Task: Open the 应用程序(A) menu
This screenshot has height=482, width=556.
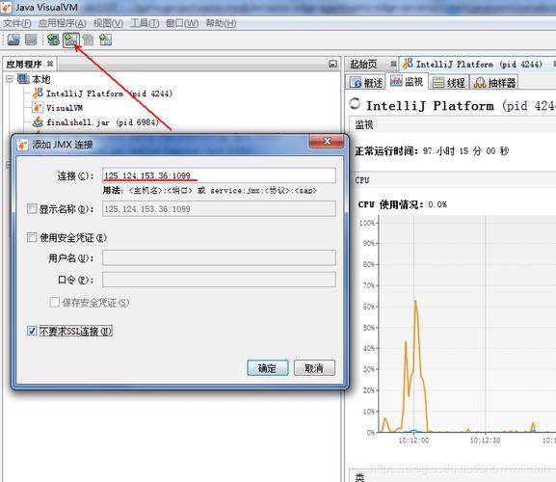Action: click(62, 23)
